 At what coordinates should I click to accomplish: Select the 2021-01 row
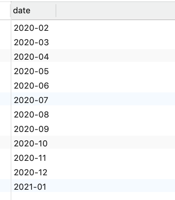coord(93,187)
